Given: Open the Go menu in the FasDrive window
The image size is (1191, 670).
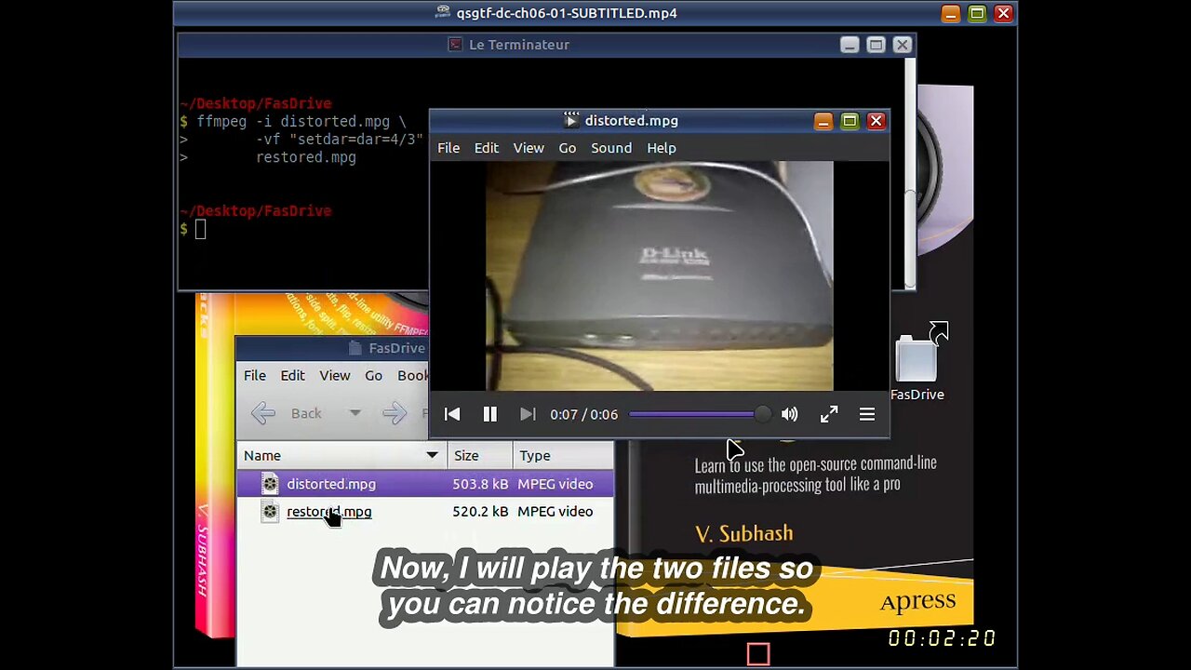Looking at the screenshot, I should click(373, 375).
